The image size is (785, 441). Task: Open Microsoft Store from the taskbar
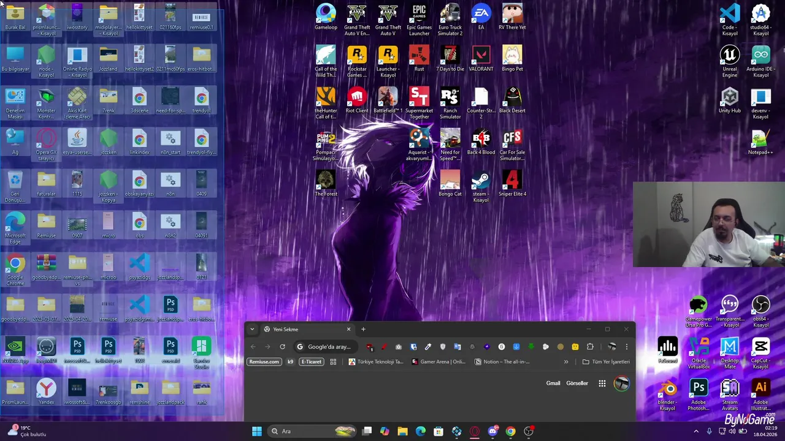[438, 431]
